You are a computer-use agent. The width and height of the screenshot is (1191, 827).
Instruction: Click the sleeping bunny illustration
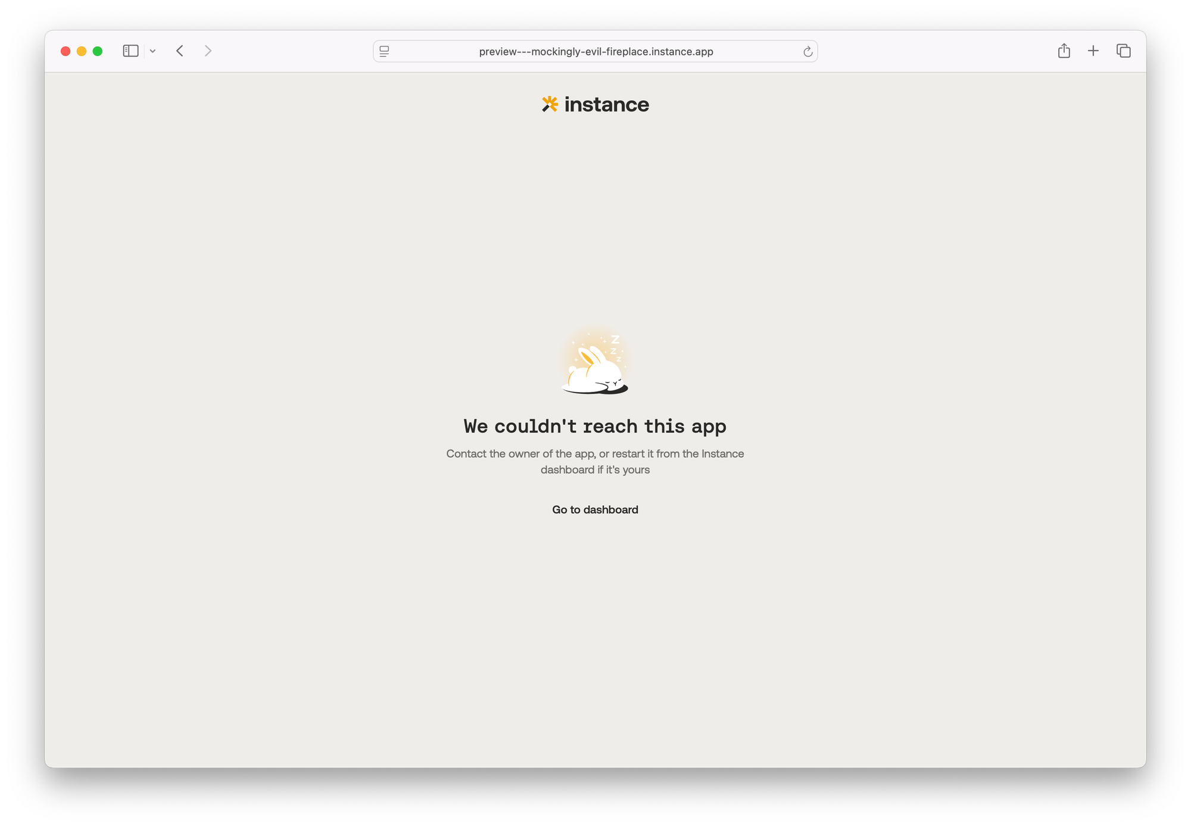(595, 362)
